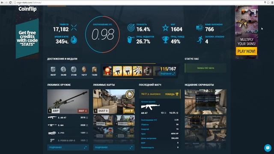Open the Inferno map thumbnail
This screenshot has height=154, width=274.
(x=103, y=121)
